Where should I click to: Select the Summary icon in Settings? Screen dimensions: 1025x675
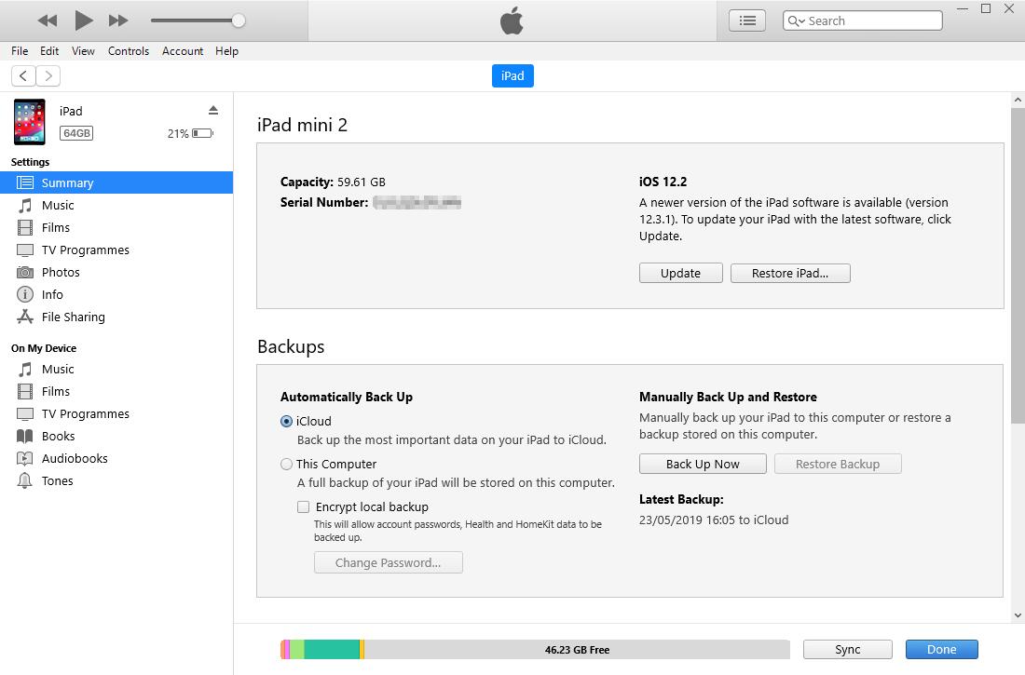25,183
